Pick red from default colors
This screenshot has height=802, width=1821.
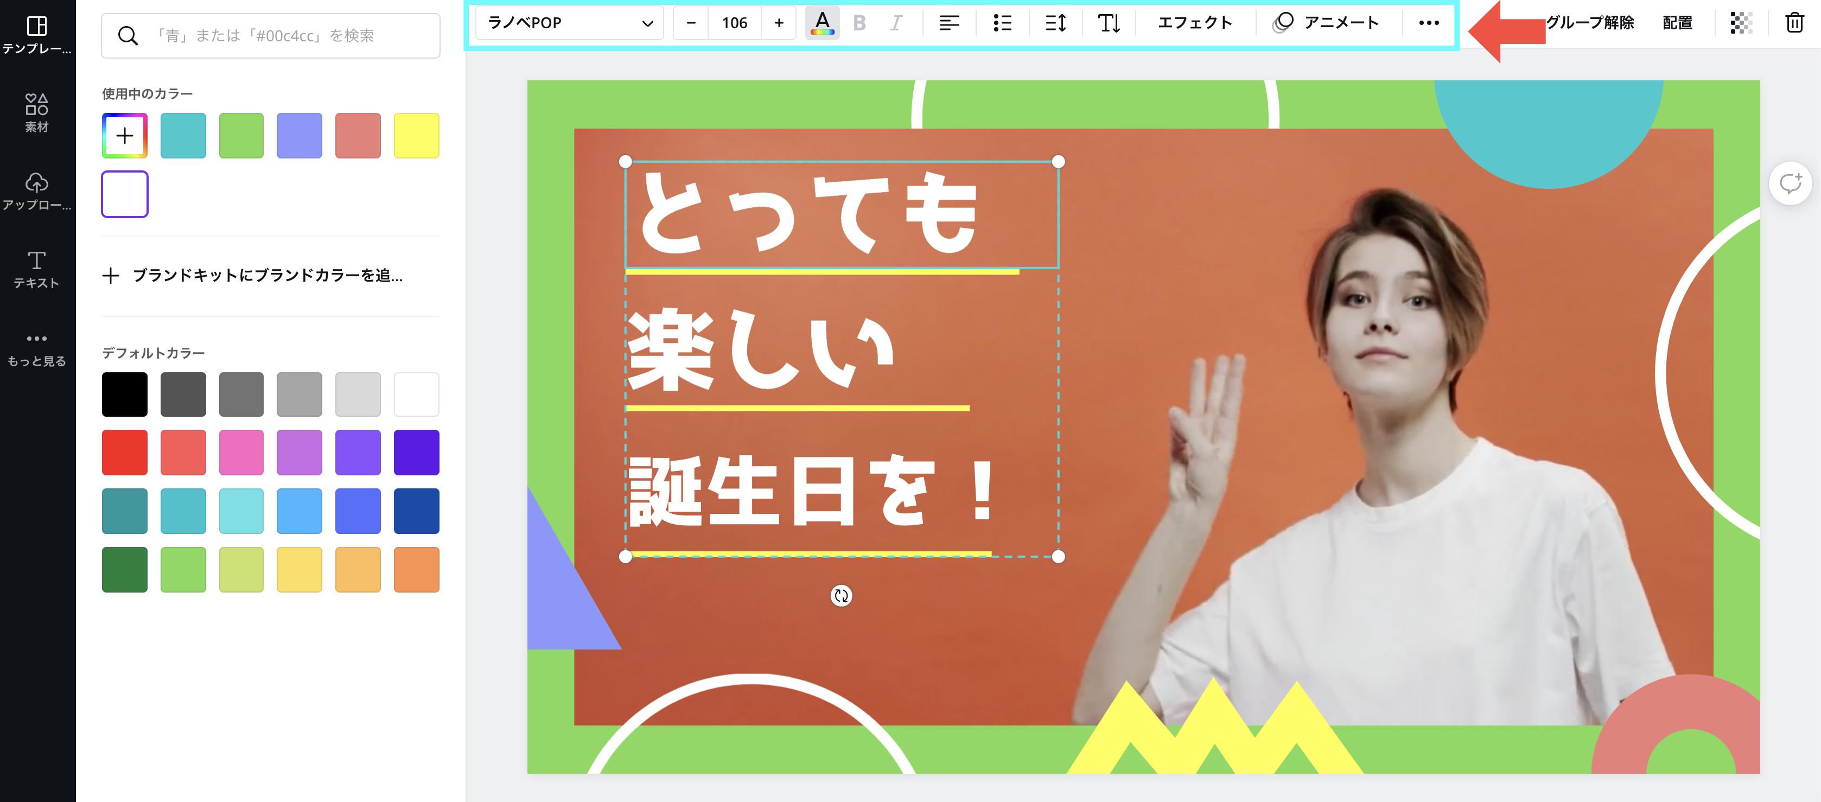tap(124, 453)
